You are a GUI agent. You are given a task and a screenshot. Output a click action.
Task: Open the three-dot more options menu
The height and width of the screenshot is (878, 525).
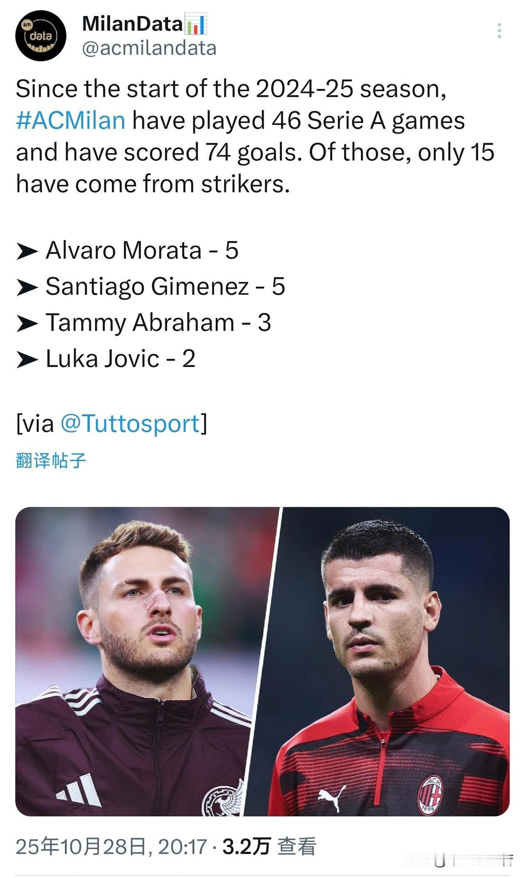[499, 31]
